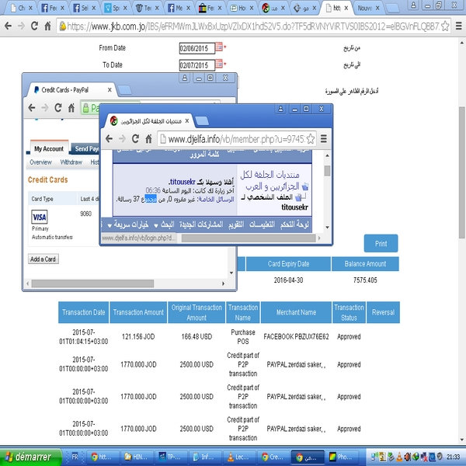This screenshot has height=466, width=466.
Task: Click منتديات الجلفة forum breadcrumb link
Action: click(x=273, y=180)
